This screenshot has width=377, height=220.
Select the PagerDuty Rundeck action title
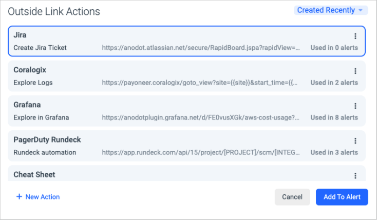coord(47,140)
